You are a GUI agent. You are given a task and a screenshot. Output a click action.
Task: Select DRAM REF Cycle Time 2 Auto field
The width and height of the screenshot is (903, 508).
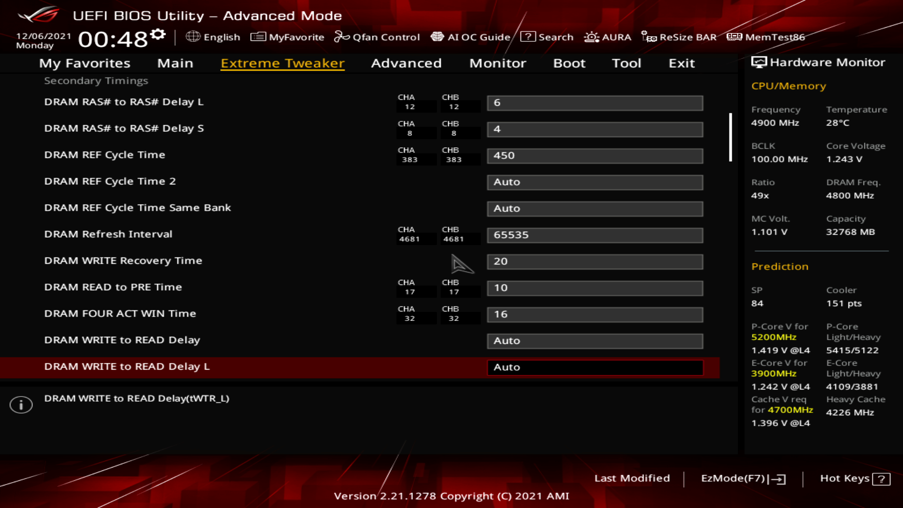(x=594, y=182)
